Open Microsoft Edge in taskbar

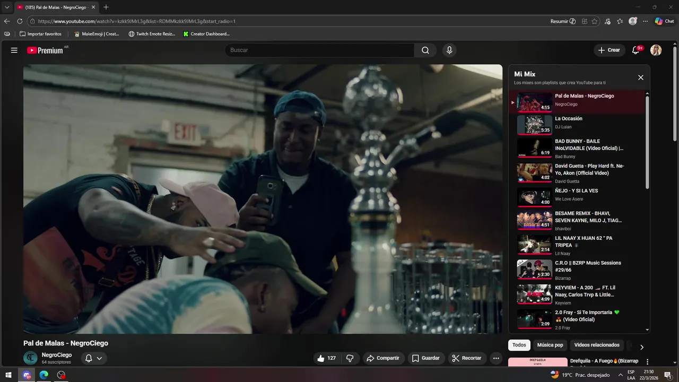[x=43, y=375]
